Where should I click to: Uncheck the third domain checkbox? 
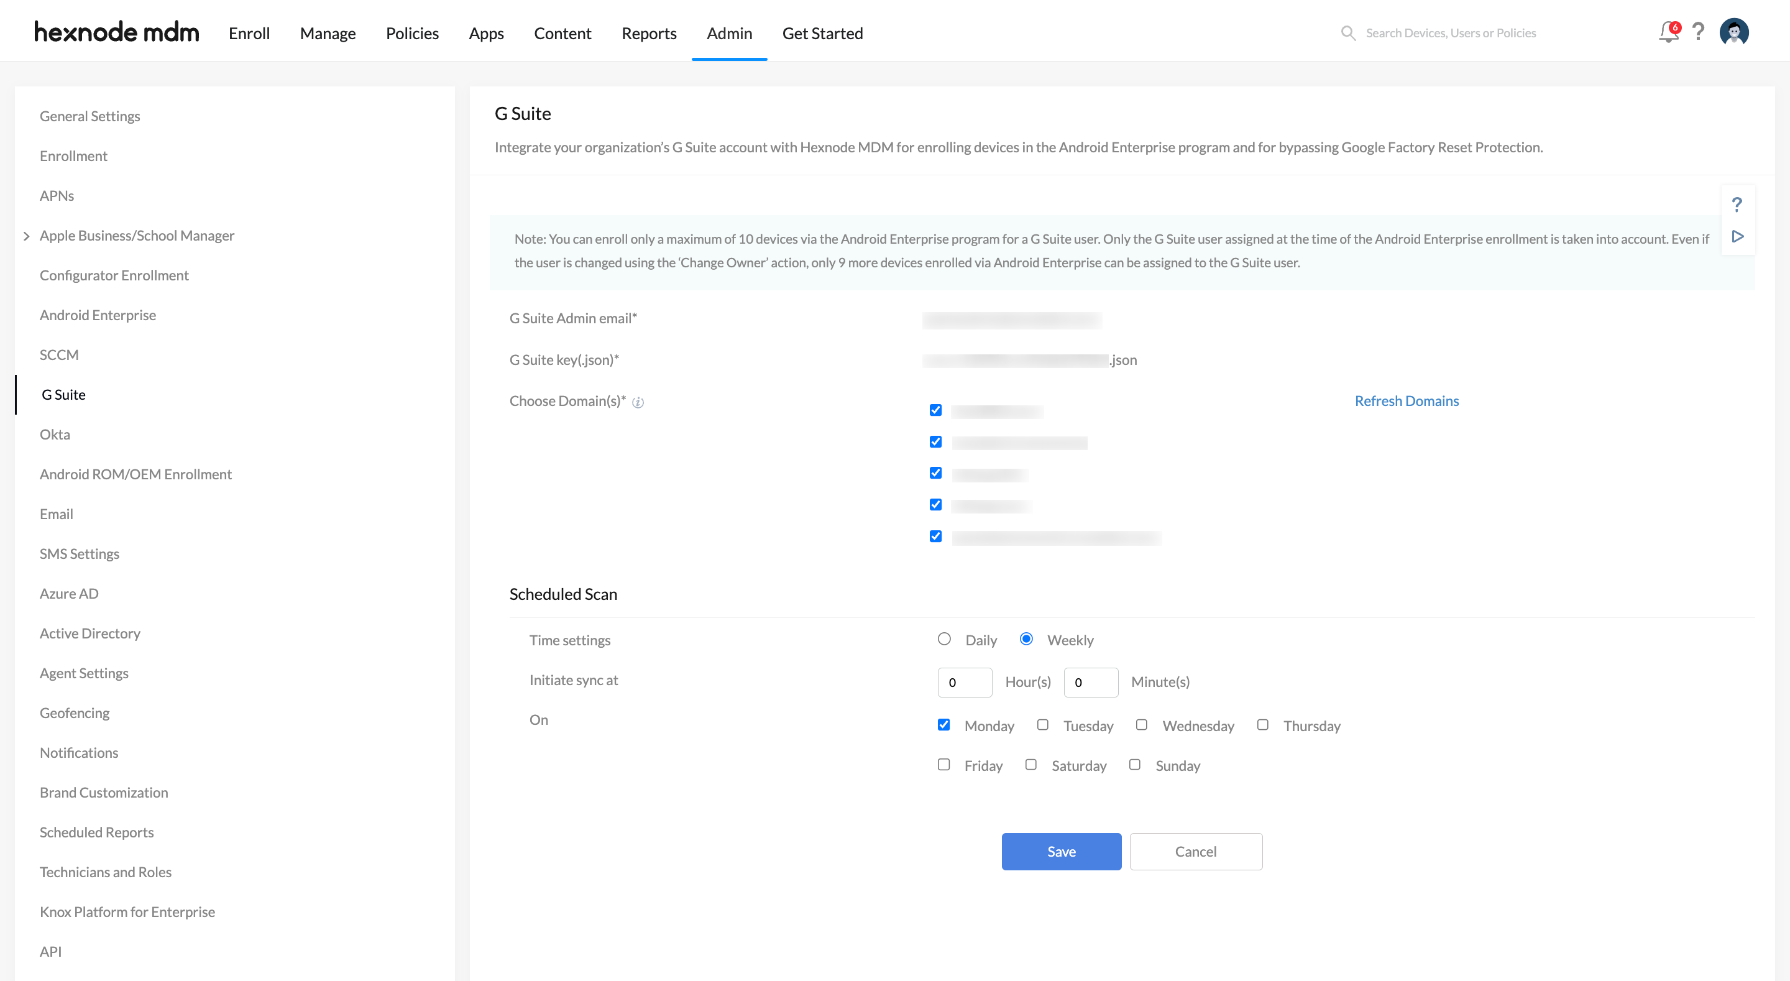click(935, 472)
